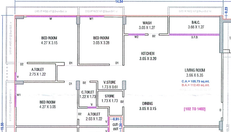
Task: Click the top-left BED ROOM 4.27 X 3.15 label
Action: (49, 40)
